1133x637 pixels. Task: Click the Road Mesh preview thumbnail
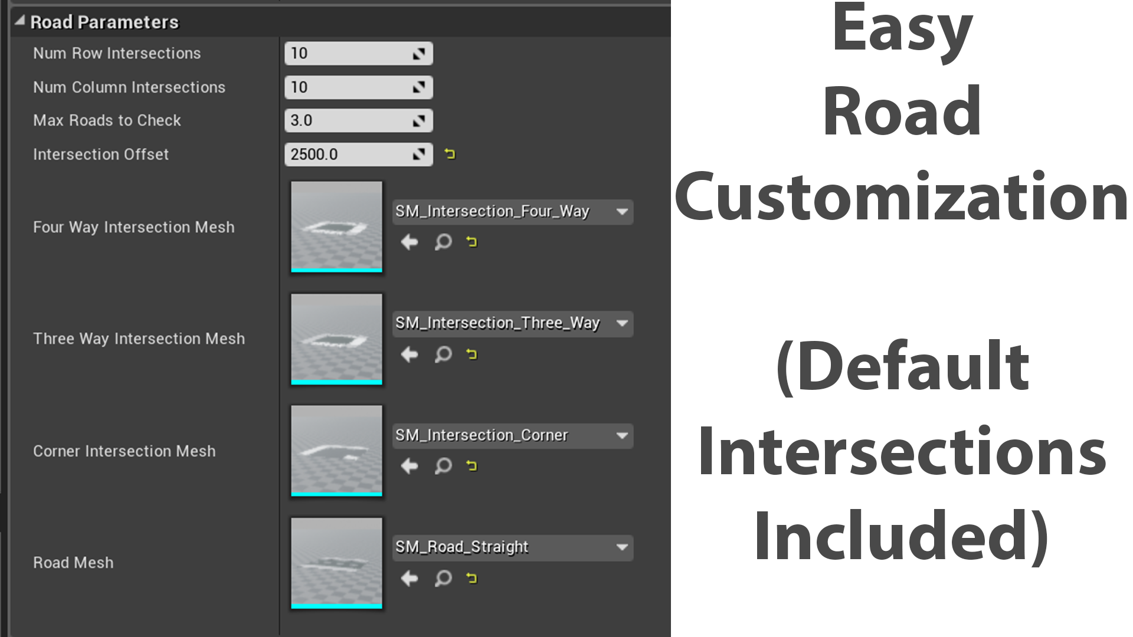point(336,562)
